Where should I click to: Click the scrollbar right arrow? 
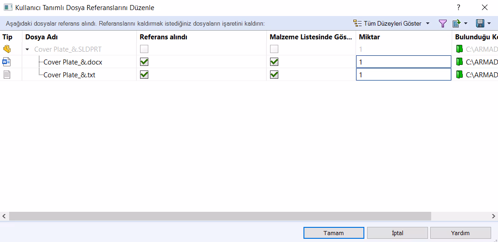(x=493, y=216)
